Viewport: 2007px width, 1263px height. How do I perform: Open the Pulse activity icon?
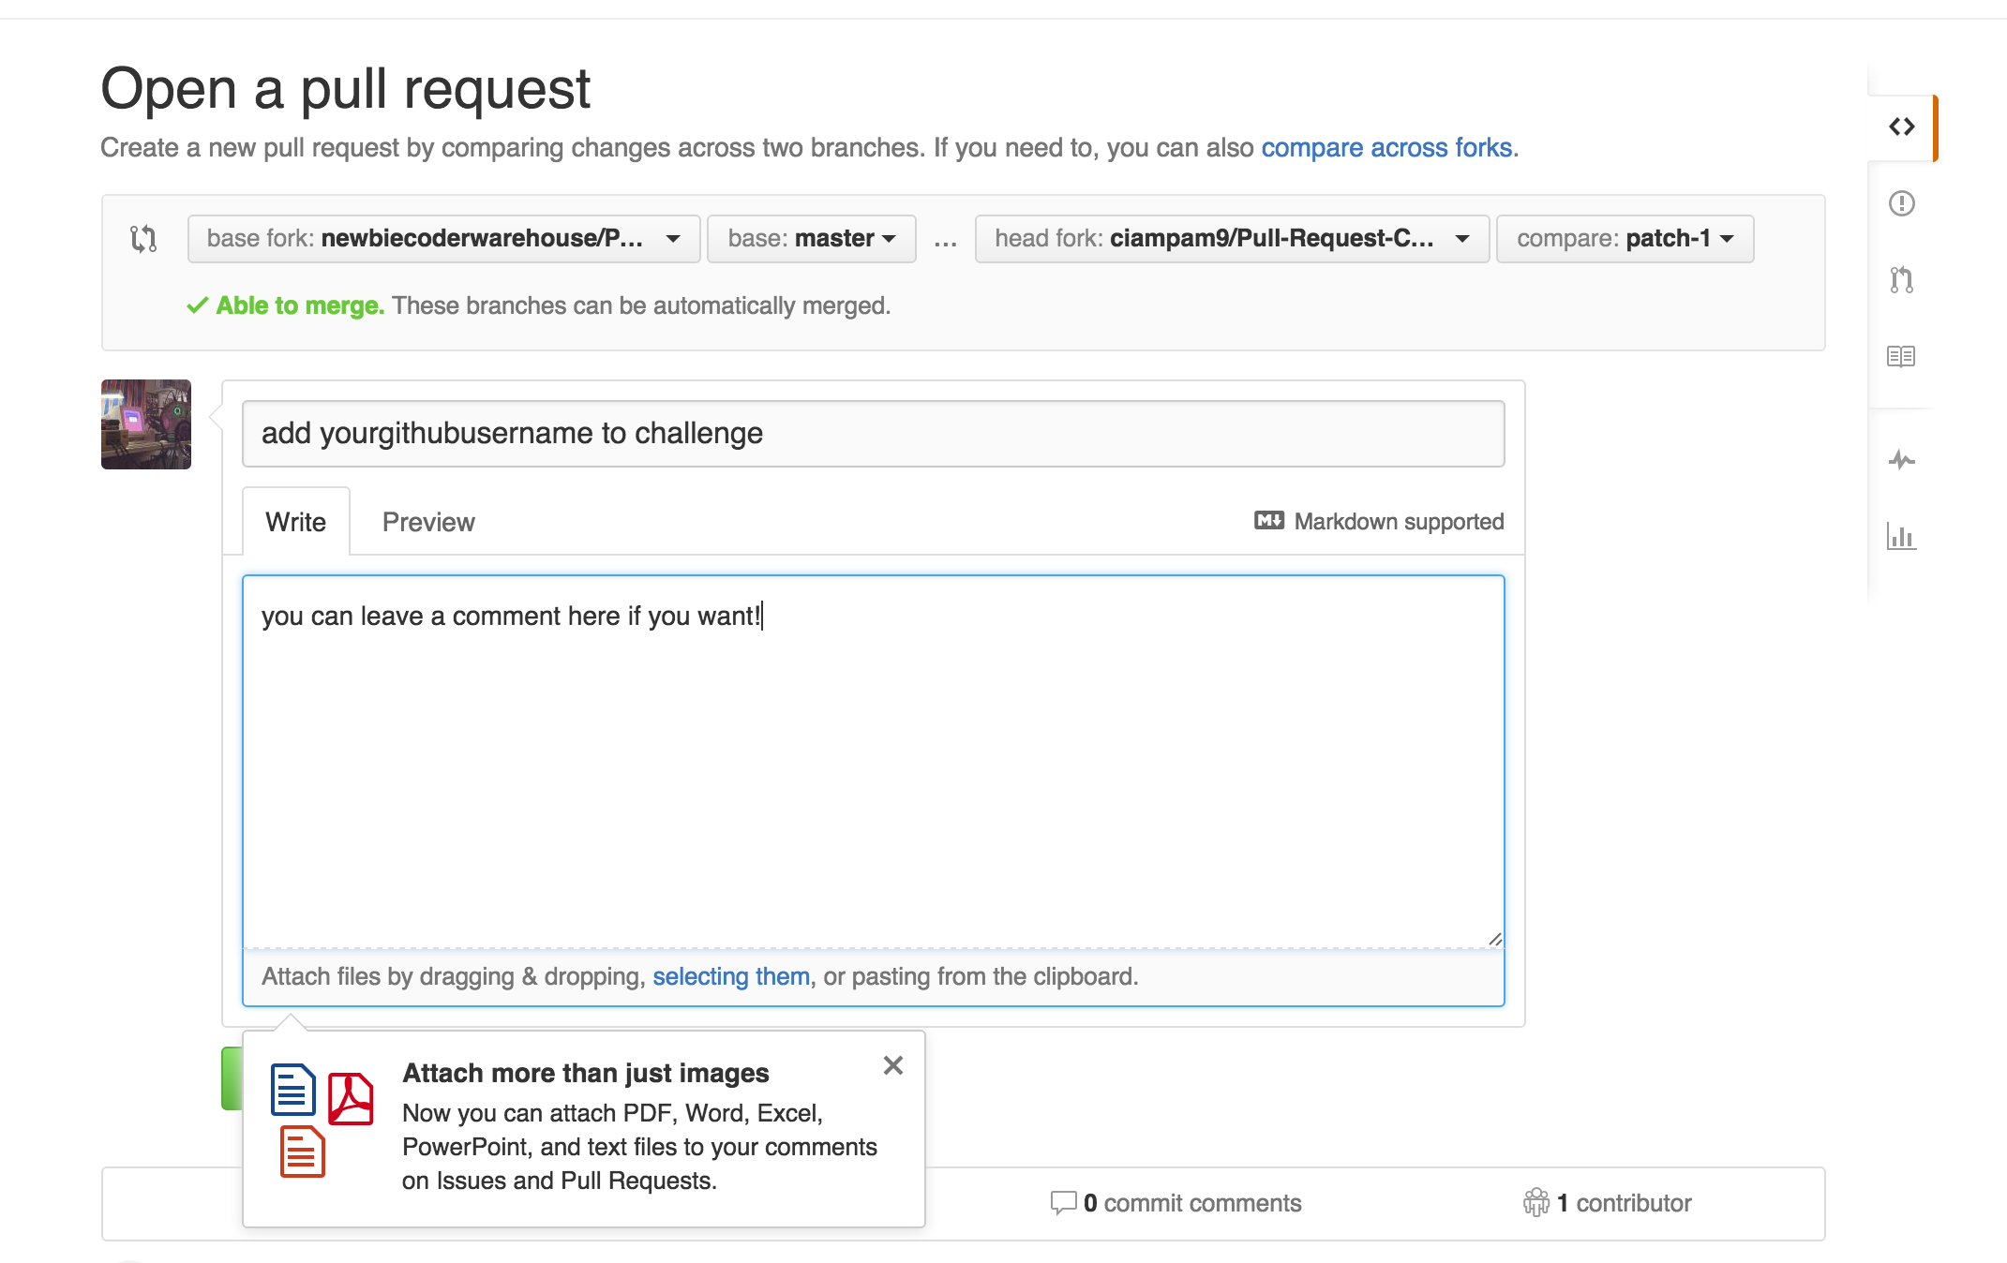point(1901,460)
